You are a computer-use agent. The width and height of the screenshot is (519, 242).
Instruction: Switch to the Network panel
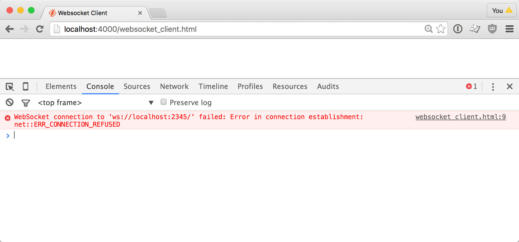click(x=174, y=87)
